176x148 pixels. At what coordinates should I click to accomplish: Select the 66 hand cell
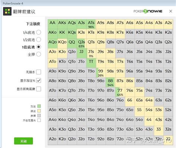coord(130,102)
